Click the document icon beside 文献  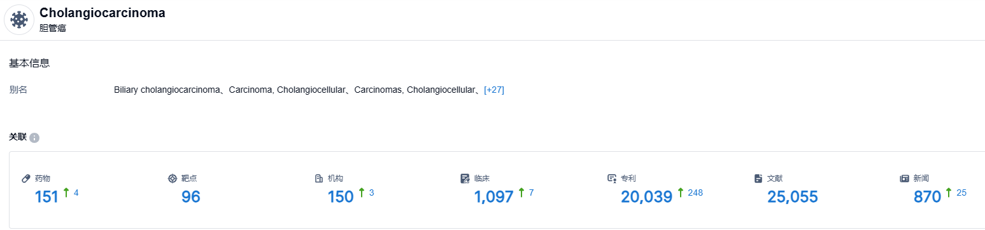coord(758,179)
